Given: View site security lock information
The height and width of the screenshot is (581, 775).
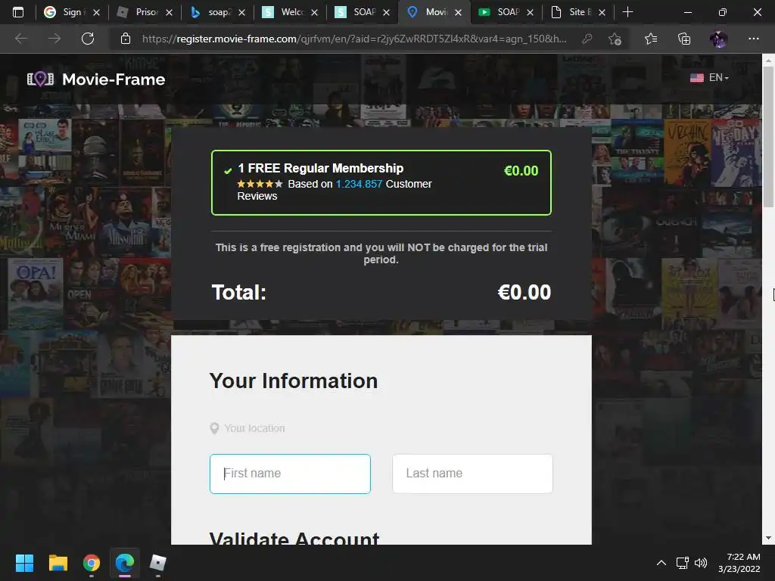Looking at the screenshot, I should [126, 39].
